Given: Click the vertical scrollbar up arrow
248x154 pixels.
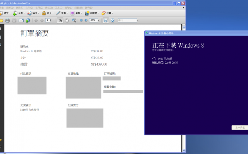Looking at the screenshot, I should (184, 27).
